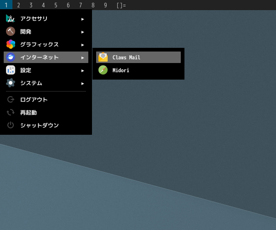
Task: Switch to workspace tag 3
Action: 31,5
